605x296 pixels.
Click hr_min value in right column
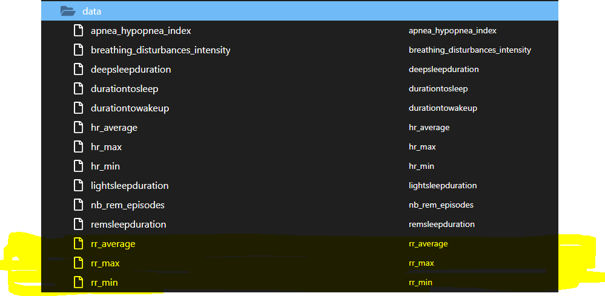422,166
